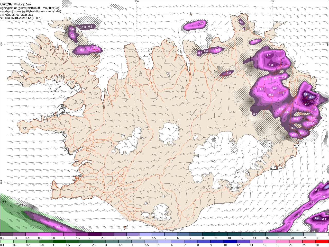Click the '20W' longitude label
This screenshot has width=329, height=247.
coord(137,1)
